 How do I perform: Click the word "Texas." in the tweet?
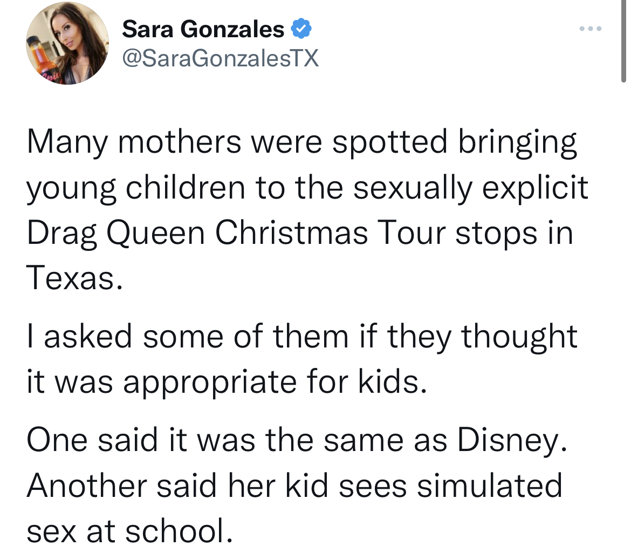[x=74, y=278]
